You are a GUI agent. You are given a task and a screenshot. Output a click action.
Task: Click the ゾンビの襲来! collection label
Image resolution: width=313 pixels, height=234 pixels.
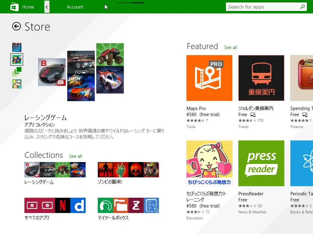[110, 182]
